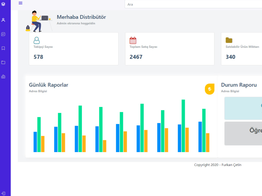The height and width of the screenshot is (196, 262).
Task: Click the light blue status card
Action: pyautogui.click(x=243, y=108)
